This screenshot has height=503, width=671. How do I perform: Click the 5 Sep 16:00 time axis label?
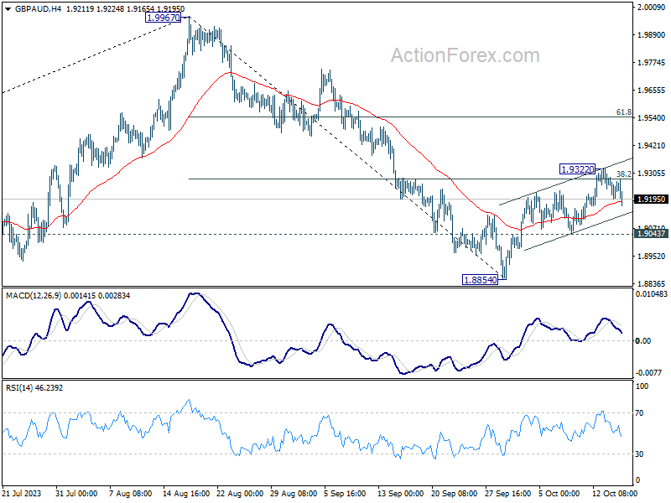[x=345, y=493]
